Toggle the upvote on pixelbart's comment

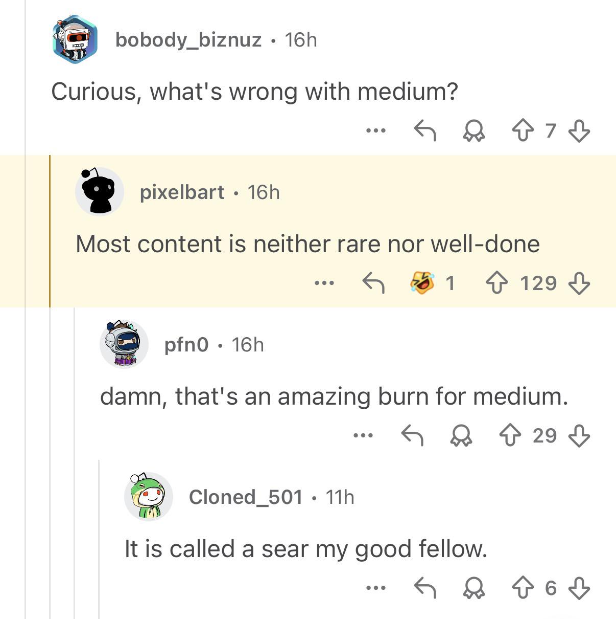pyautogui.click(x=496, y=283)
